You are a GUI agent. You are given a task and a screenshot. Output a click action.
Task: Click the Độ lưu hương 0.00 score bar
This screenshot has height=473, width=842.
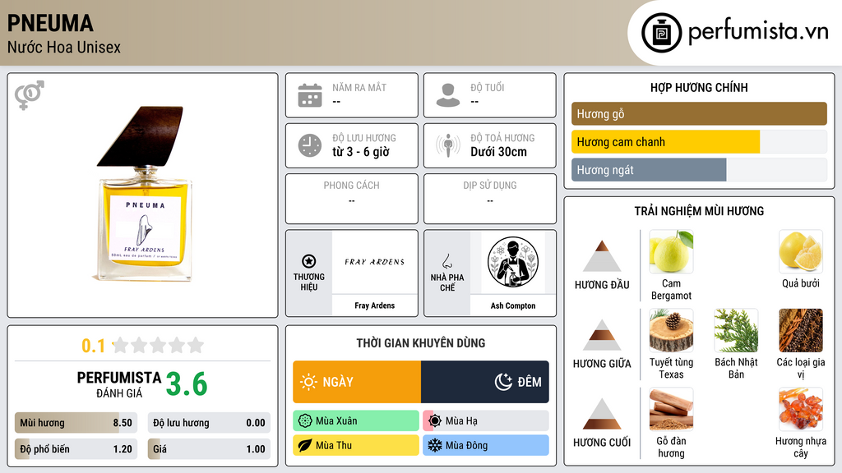point(209,423)
